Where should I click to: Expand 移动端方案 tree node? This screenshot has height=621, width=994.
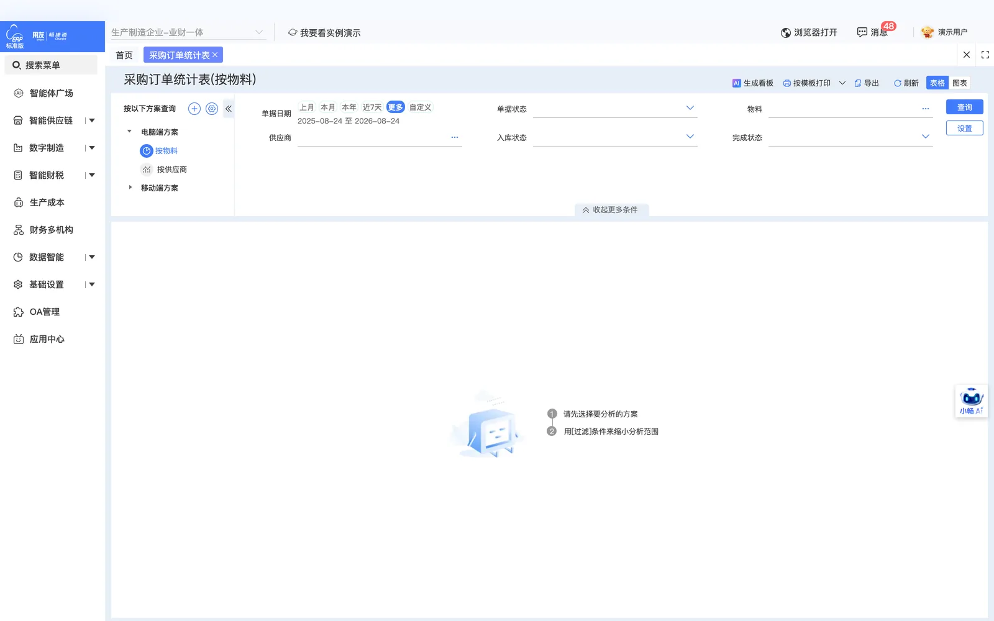[x=130, y=188]
